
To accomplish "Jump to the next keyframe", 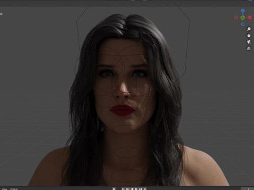I will click(x=140, y=189).
